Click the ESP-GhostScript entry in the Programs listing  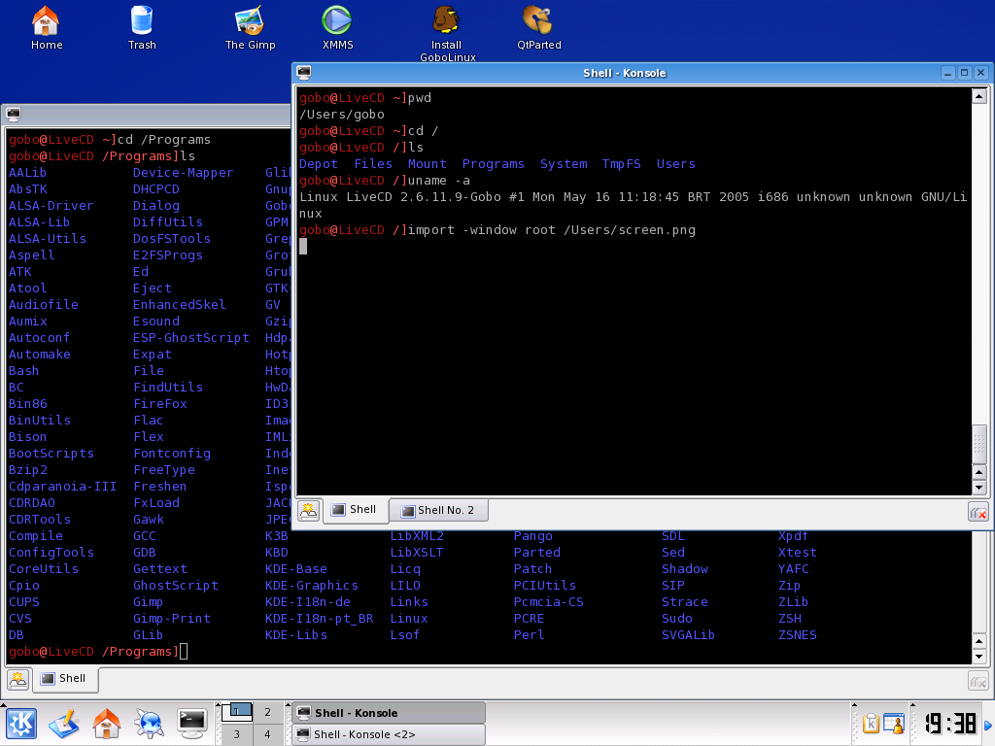click(x=191, y=338)
